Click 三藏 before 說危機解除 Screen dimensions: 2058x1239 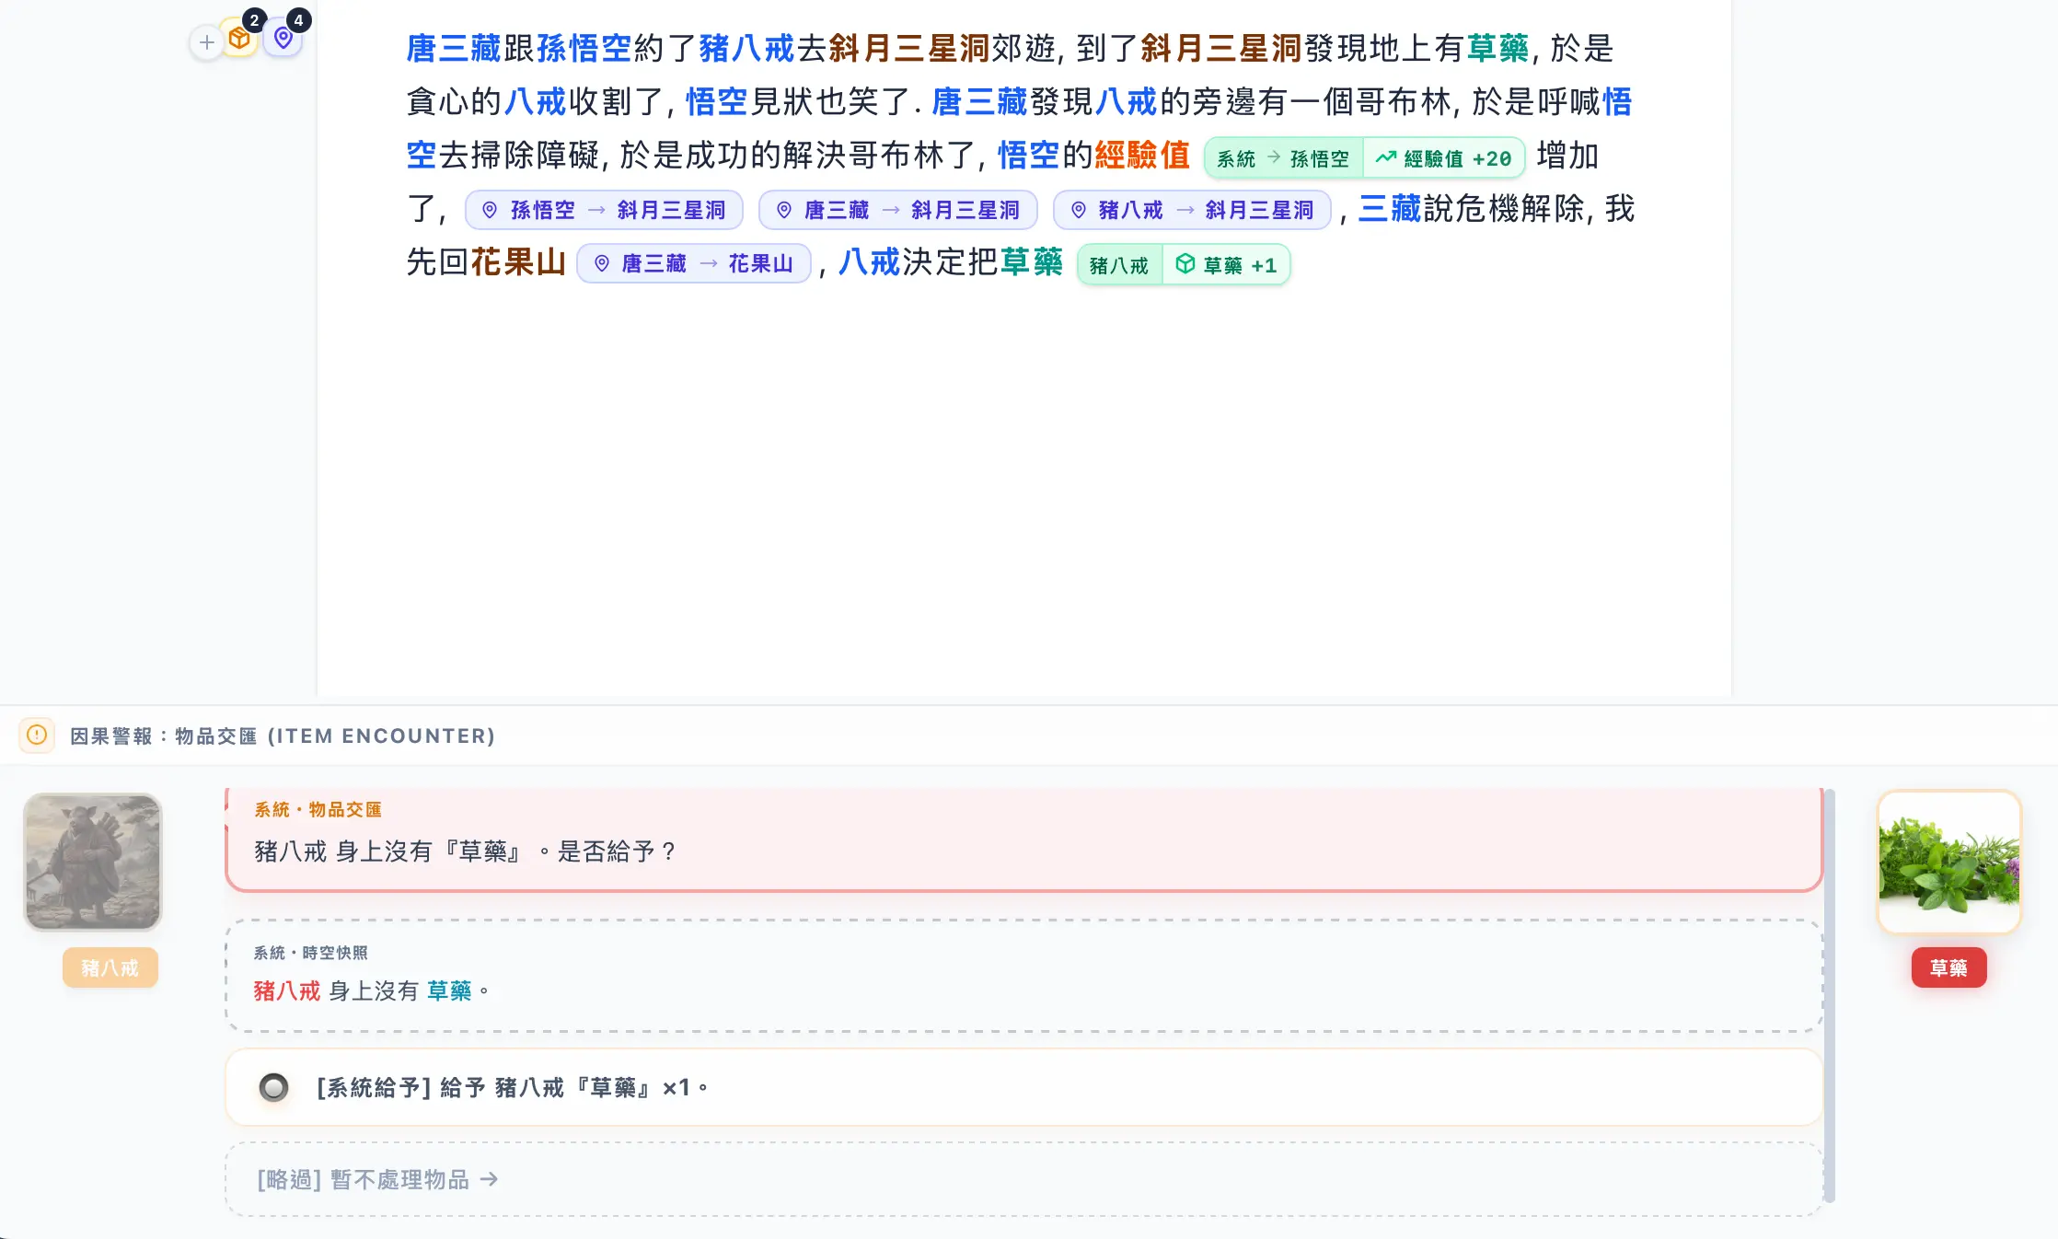[1390, 208]
